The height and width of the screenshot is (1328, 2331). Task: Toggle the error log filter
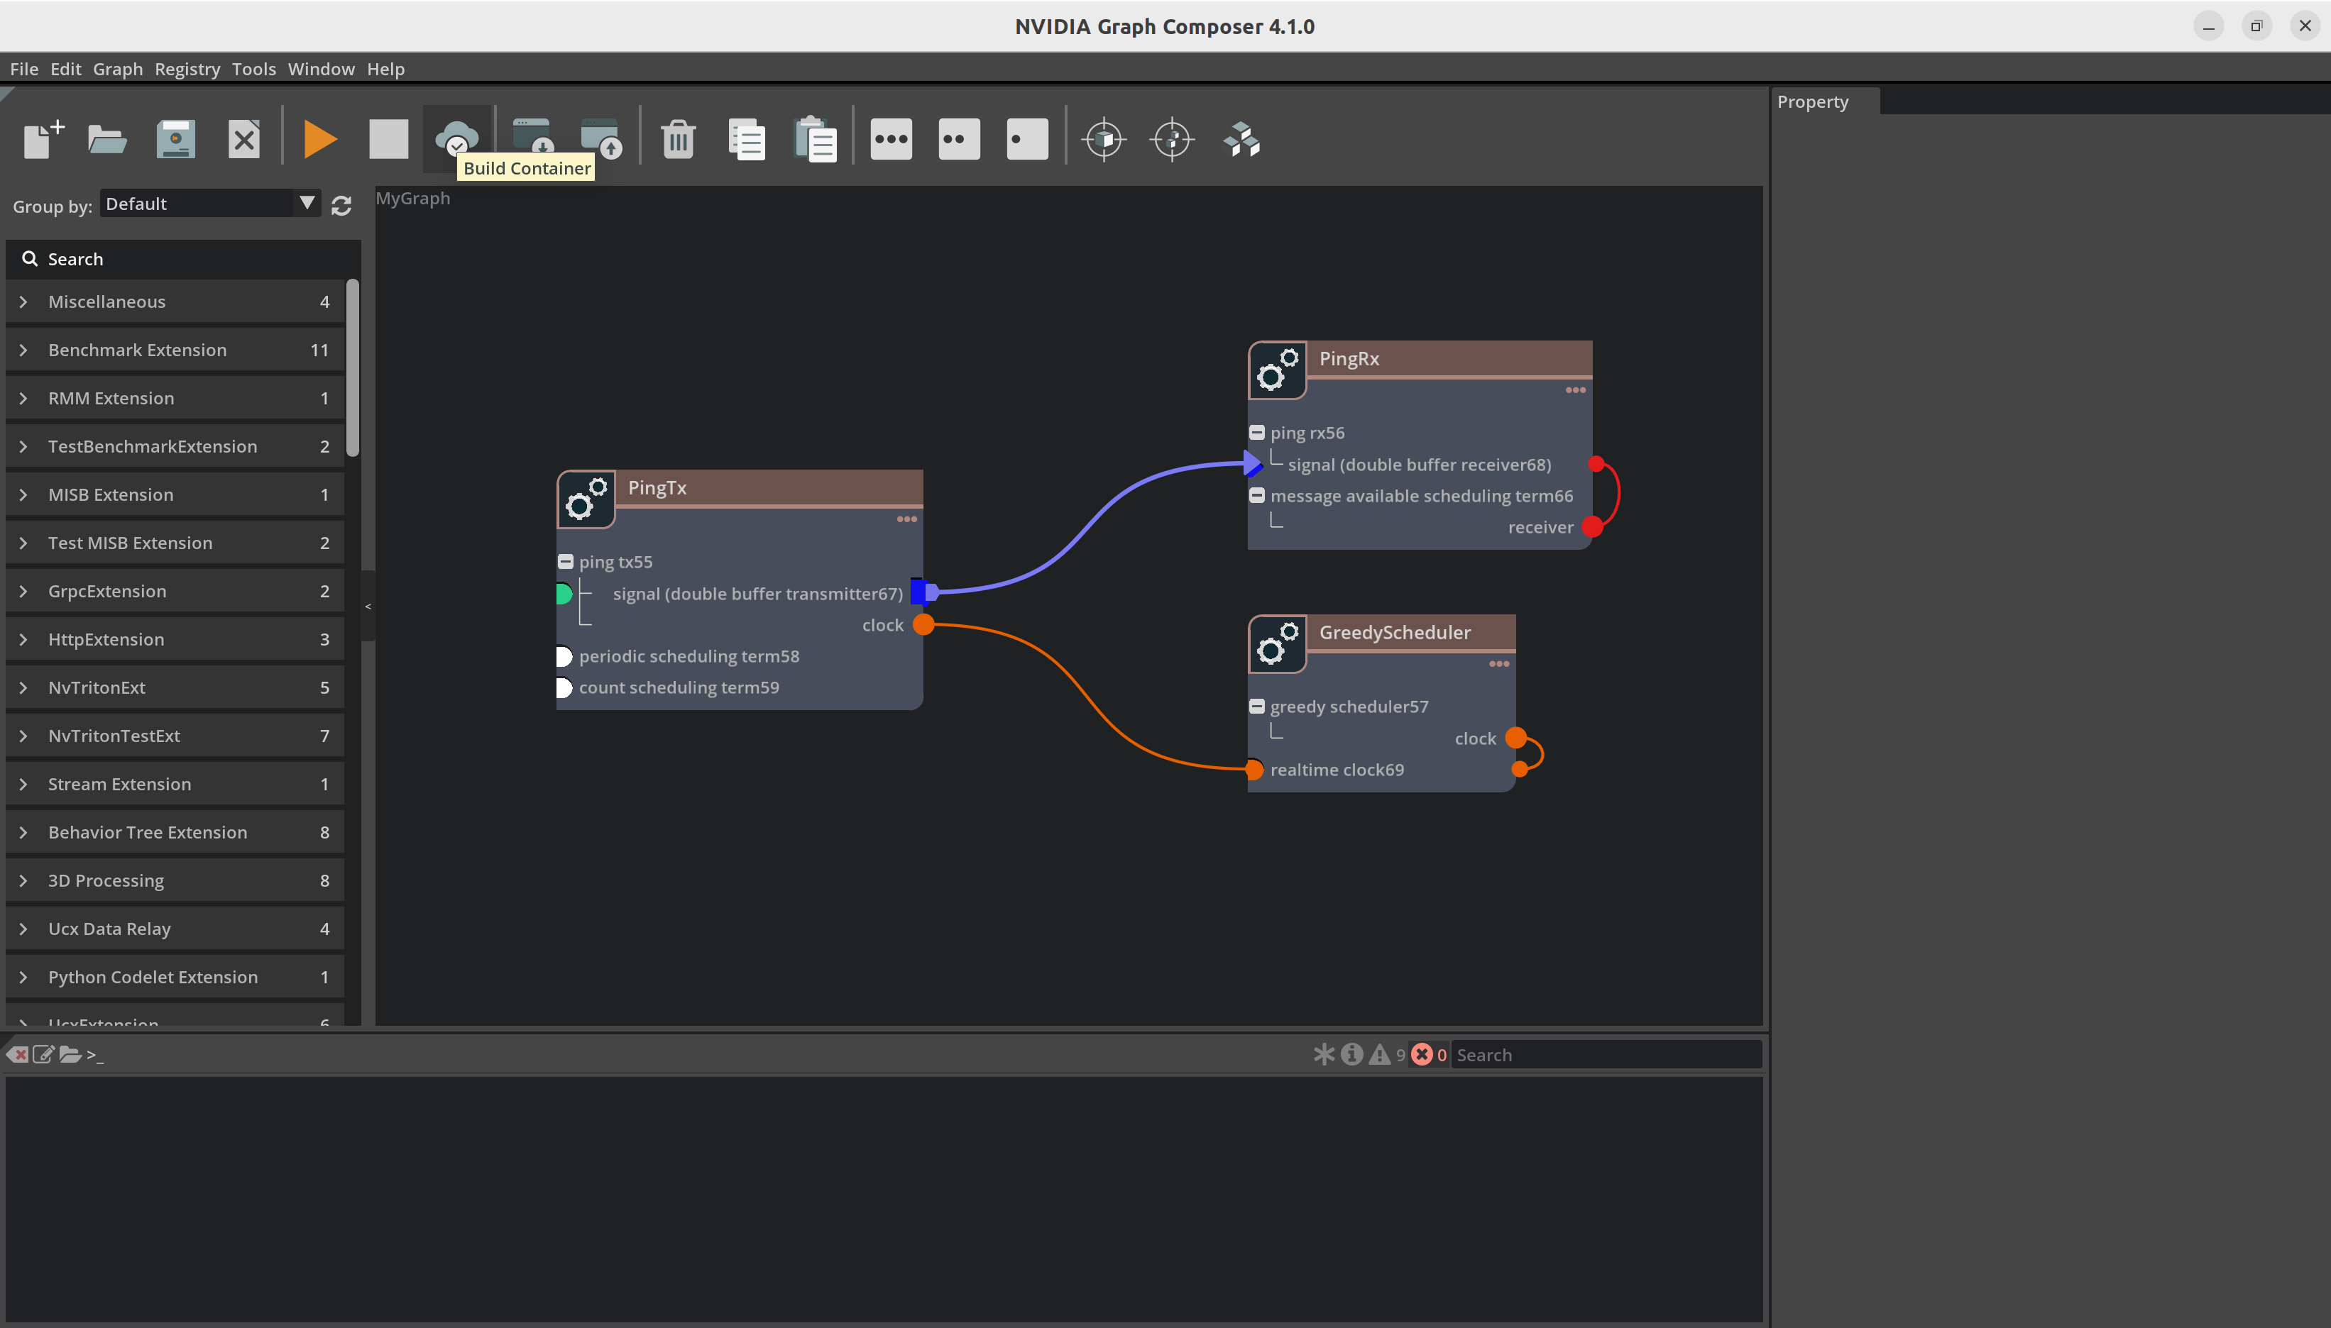pyautogui.click(x=1422, y=1054)
